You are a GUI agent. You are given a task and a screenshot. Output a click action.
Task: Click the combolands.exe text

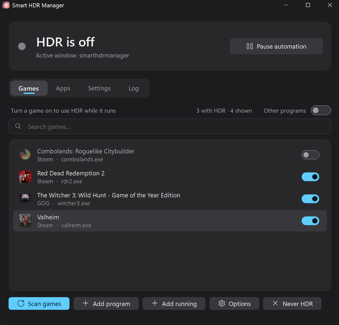(82, 159)
